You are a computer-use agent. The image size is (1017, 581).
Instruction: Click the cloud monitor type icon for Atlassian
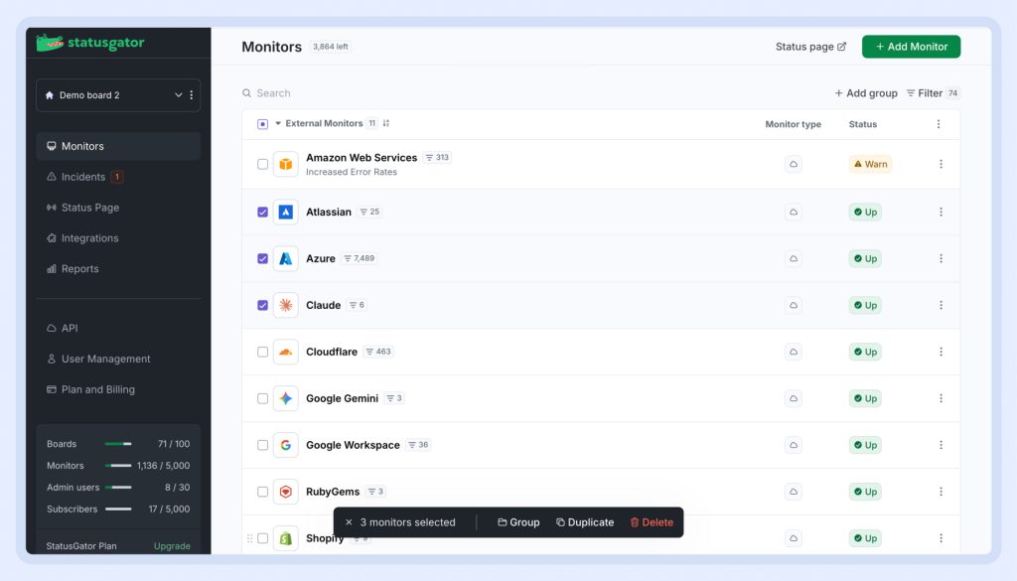[x=794, y=212]
